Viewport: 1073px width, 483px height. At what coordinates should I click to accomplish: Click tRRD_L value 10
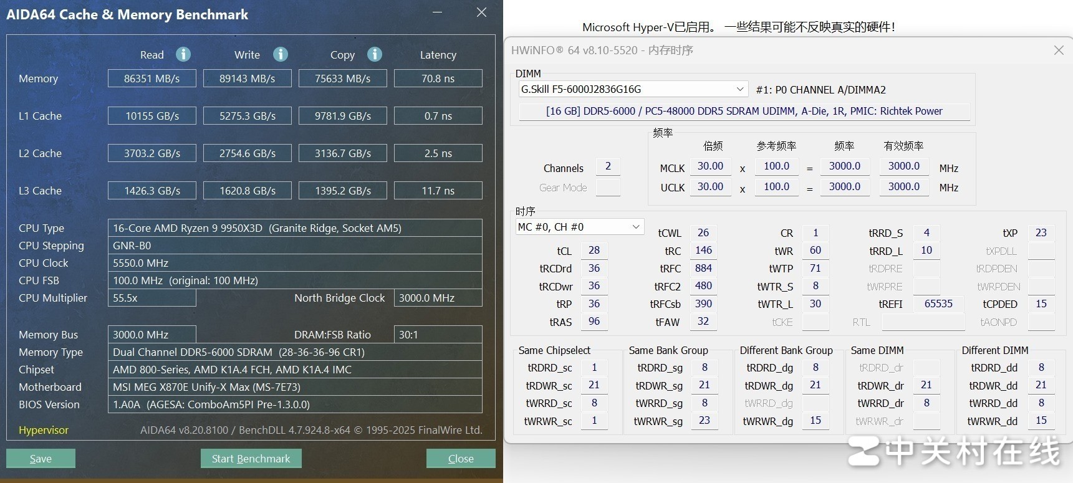[926, 251]
